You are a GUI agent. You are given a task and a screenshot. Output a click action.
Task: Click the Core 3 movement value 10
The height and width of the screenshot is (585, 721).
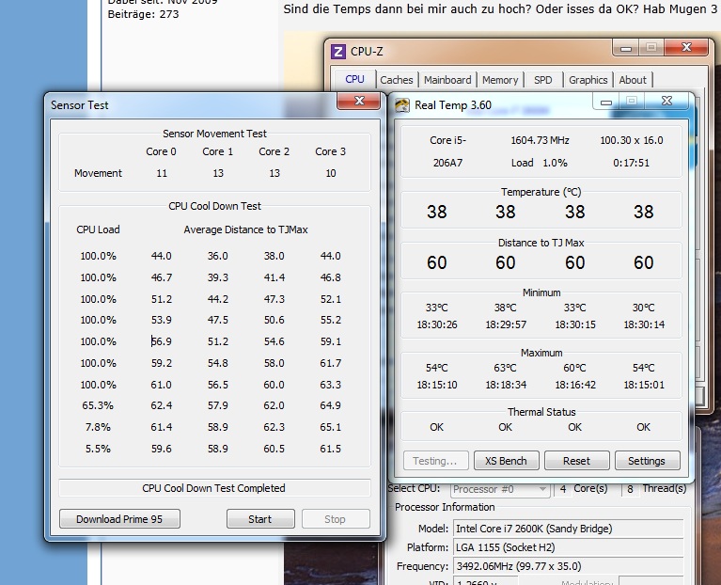pyautogui.click(x=331, y=173)
